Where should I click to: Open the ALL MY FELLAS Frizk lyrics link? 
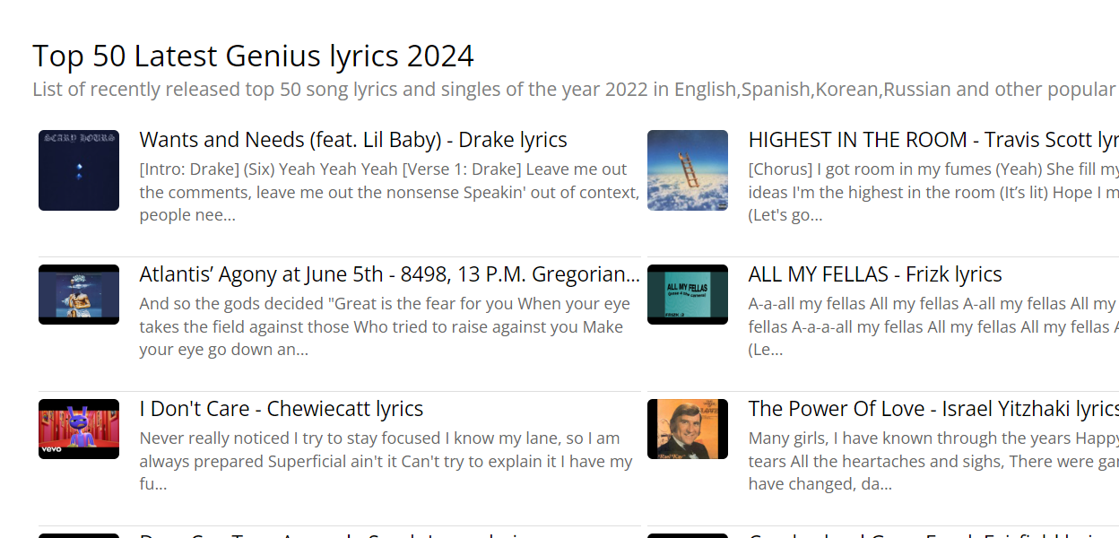[875, 274]
